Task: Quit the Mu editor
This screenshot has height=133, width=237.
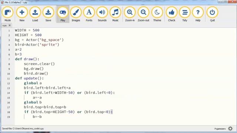Action: [212, 14]
